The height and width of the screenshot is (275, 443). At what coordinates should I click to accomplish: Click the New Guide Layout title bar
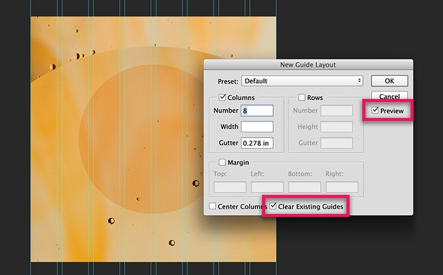point(308,65)
